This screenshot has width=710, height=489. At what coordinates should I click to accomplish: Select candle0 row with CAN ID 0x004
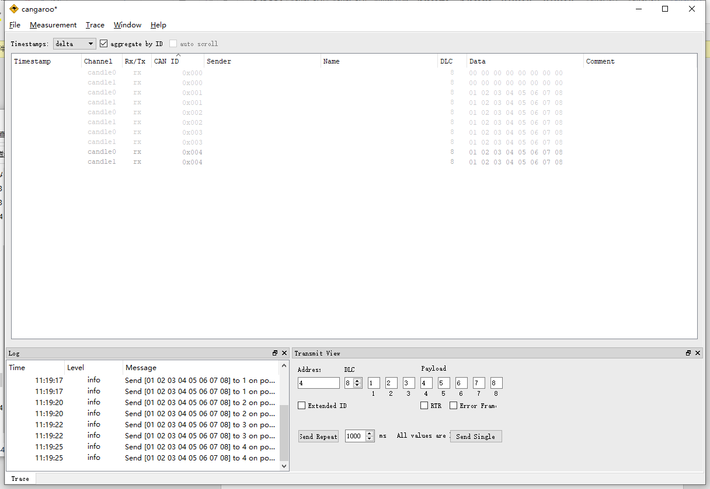[354, 152]
